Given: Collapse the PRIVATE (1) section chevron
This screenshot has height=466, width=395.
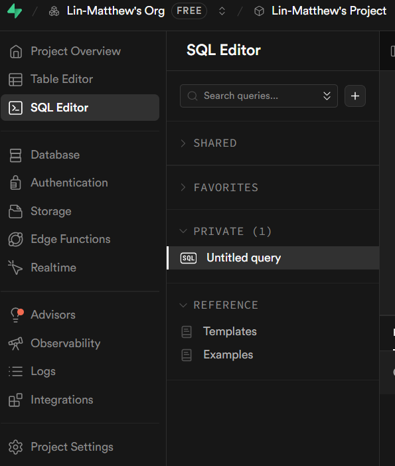Looking at the screenshot, I should click(x=183, y=231).
